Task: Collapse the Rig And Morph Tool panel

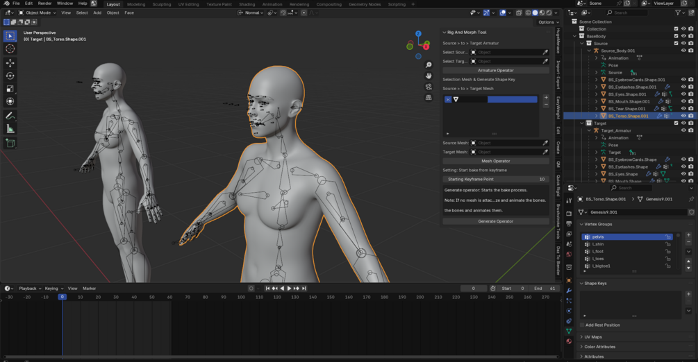Action: 444,33
